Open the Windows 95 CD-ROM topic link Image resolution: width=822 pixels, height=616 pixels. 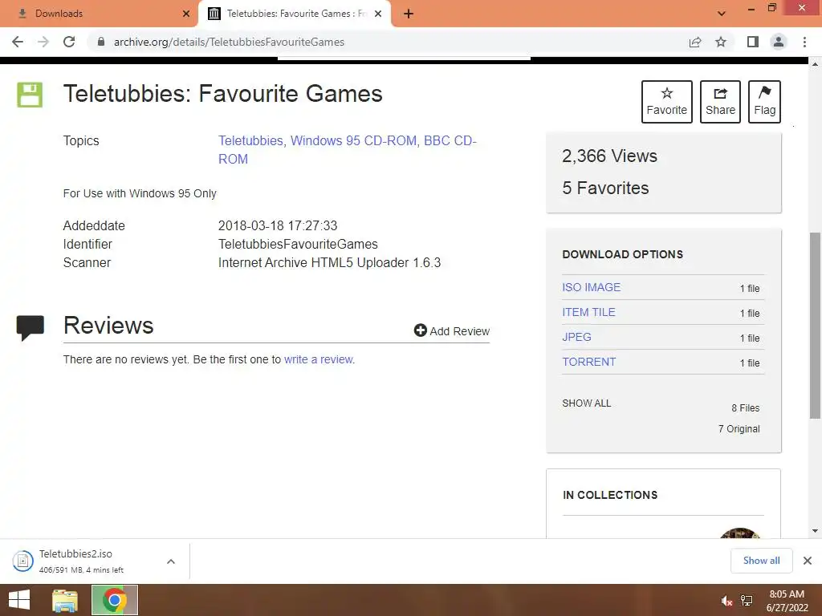(354, 141)
